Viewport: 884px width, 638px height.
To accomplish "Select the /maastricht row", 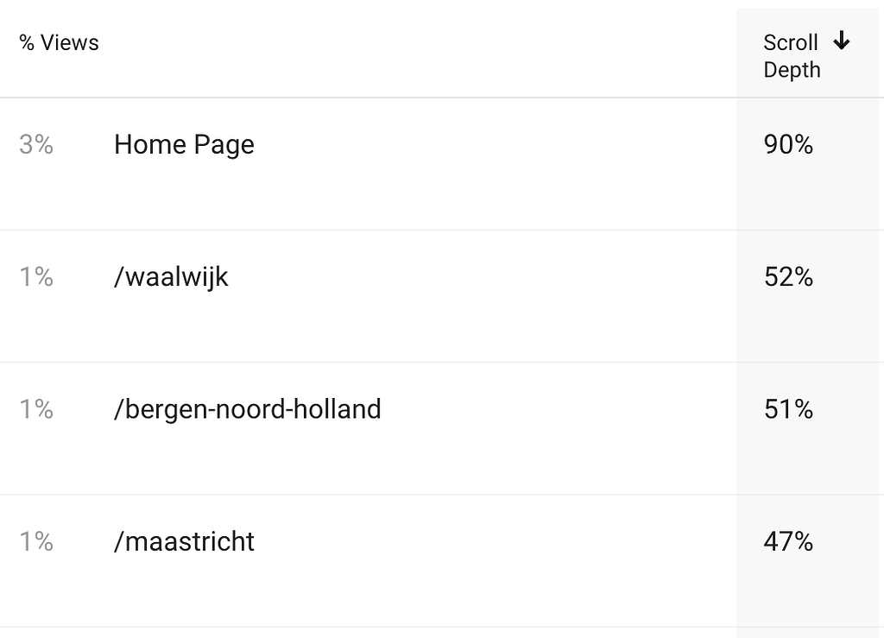I will click(x=183, y=542).
